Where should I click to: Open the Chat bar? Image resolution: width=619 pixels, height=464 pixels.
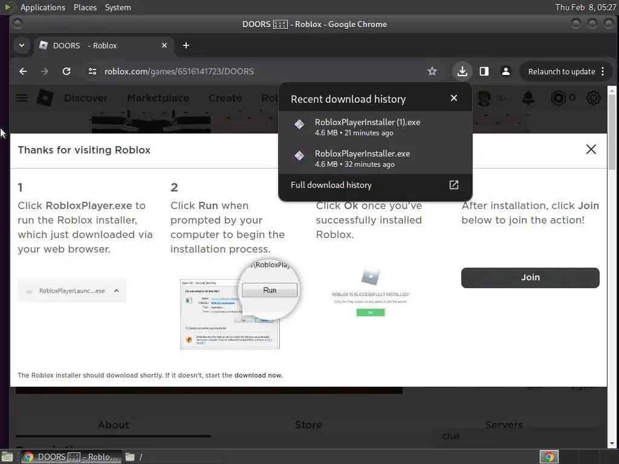click(x=517, y=437)
